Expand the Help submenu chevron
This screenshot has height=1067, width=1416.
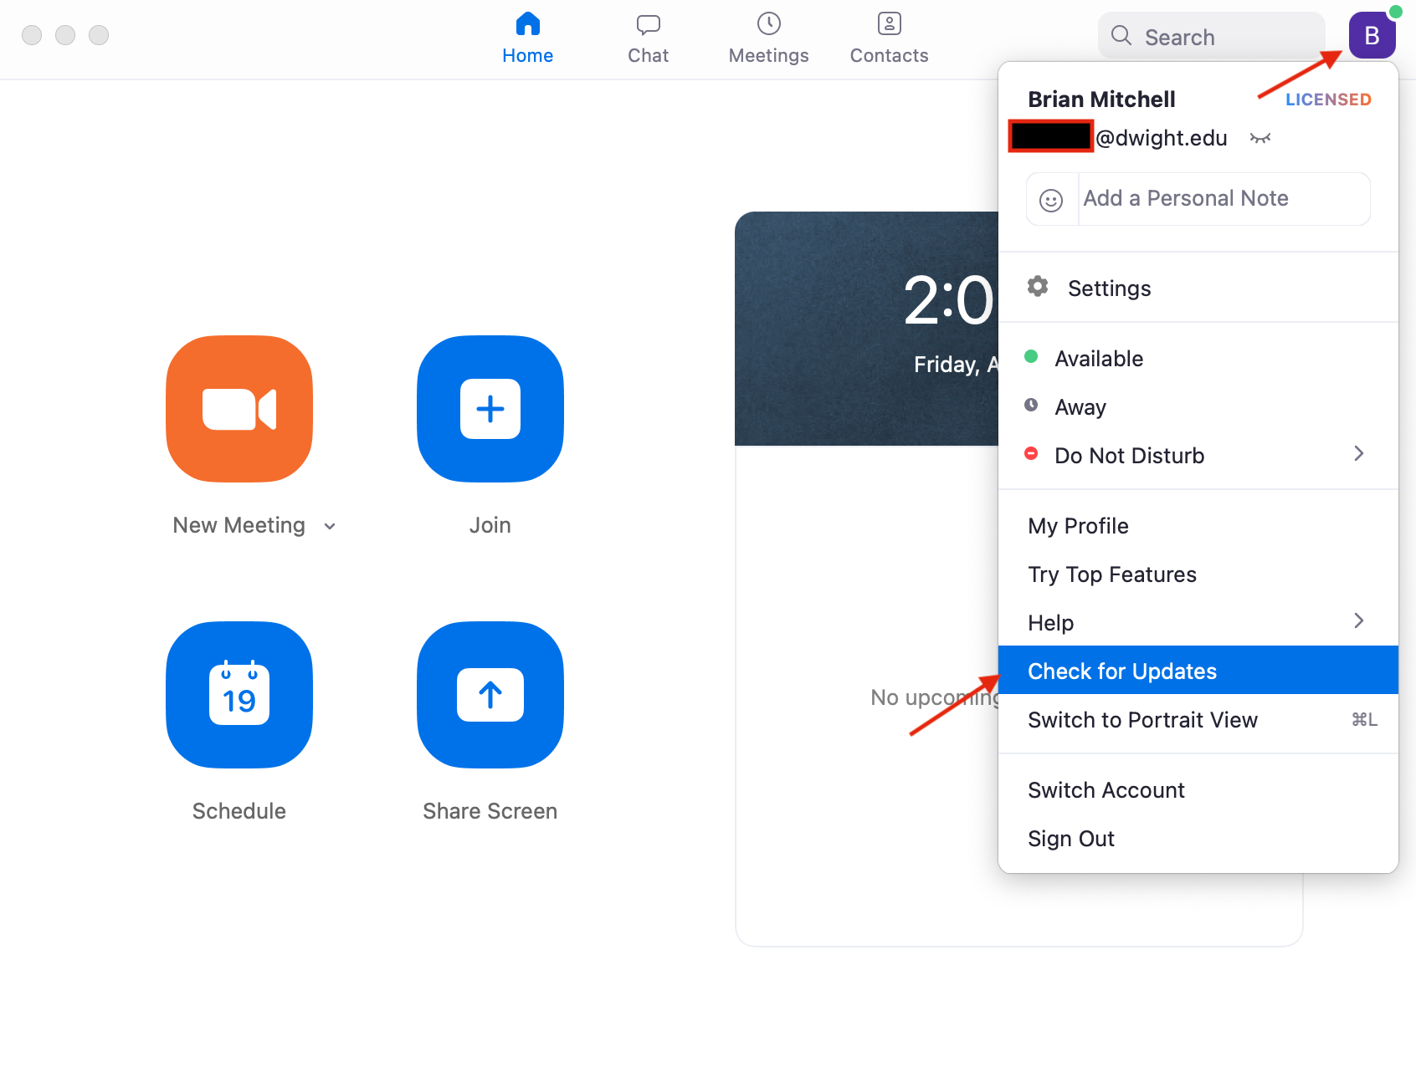click(x=1359, y=620)
